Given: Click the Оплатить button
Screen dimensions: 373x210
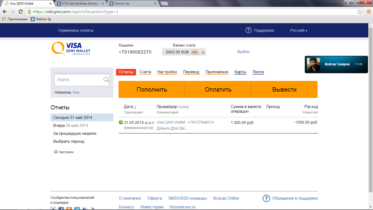Looking at the screenshot, I should click(x=218, y=89).
